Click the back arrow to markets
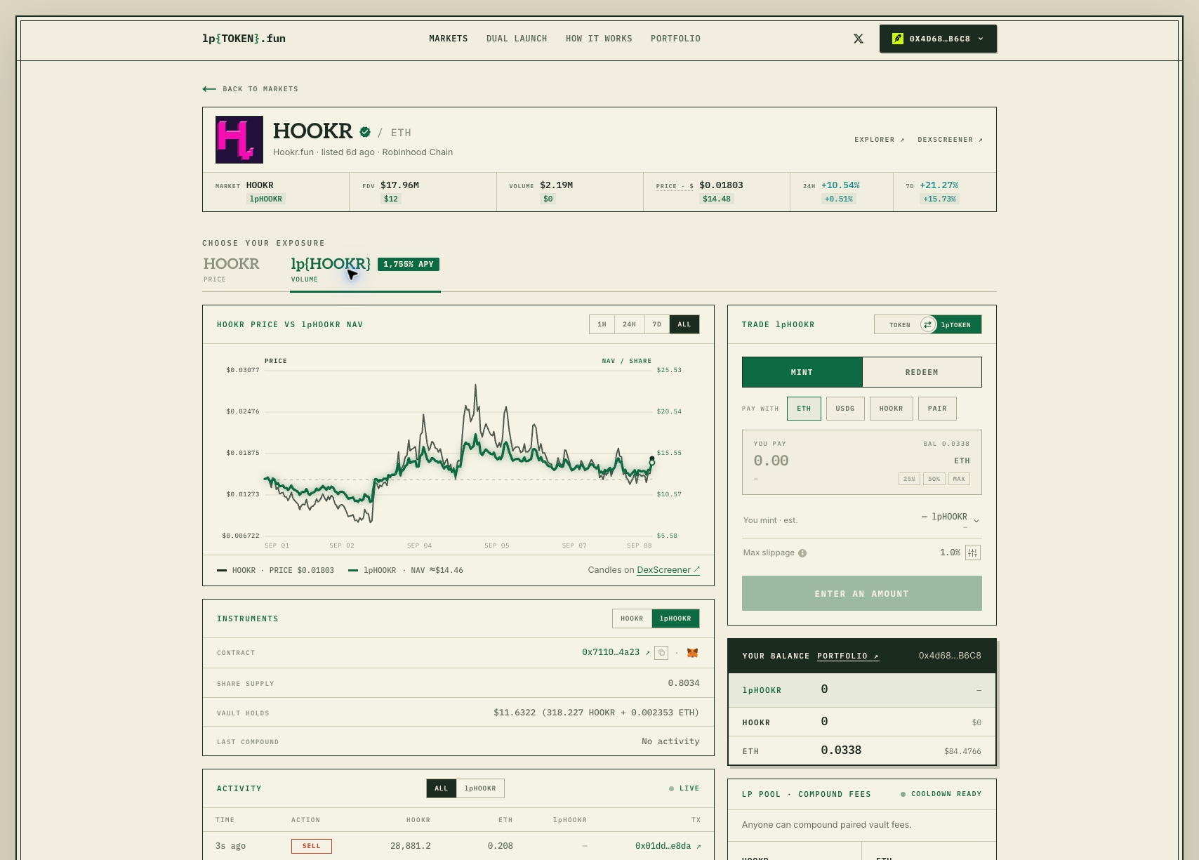Viewport: 1199px width, 860px height. coord(208,89)
